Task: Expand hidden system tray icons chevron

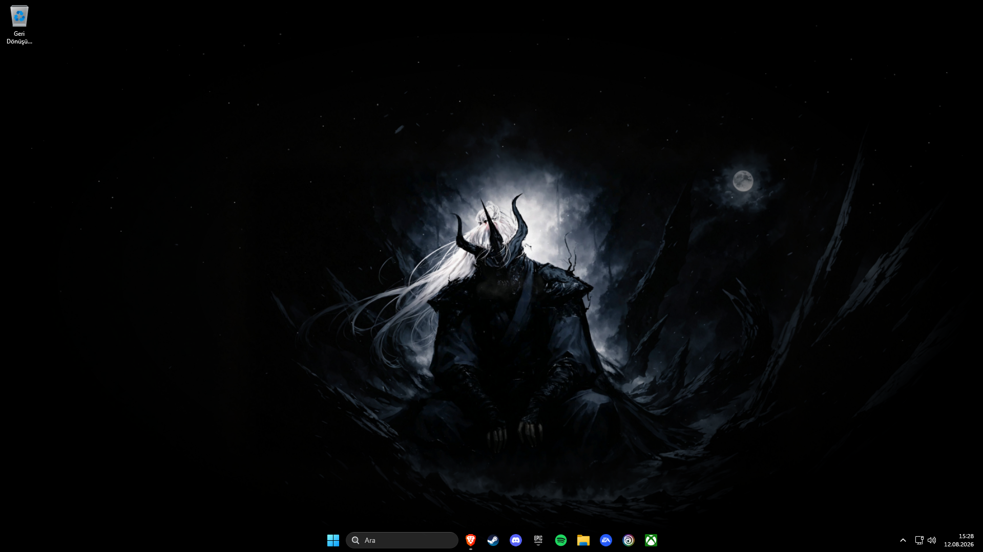Action: (x=903, y=540)
